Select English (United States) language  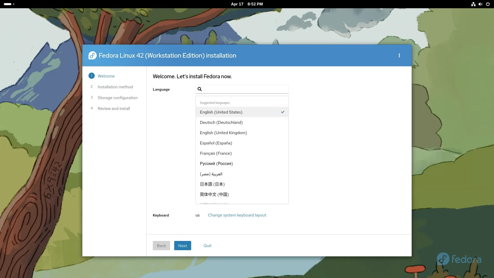[x=242, y=112]
